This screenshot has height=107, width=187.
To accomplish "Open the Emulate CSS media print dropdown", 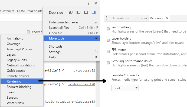I will tap(125, 88).
